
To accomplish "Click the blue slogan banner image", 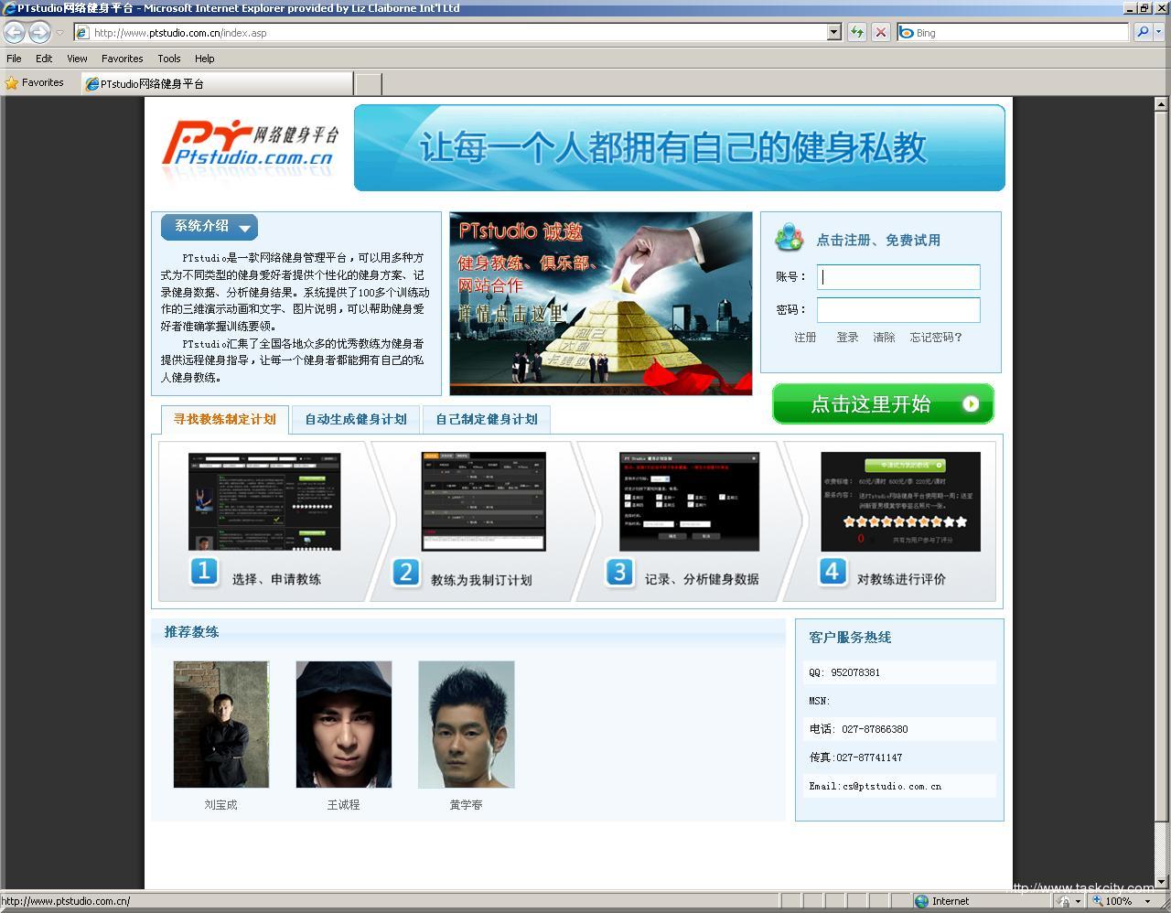I will point(679,147).
